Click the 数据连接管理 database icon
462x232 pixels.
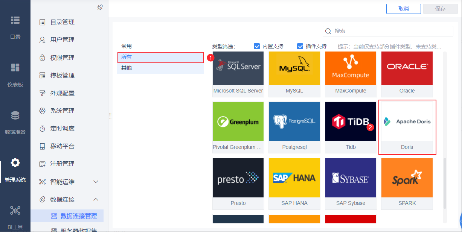click(x=54, y=216)
